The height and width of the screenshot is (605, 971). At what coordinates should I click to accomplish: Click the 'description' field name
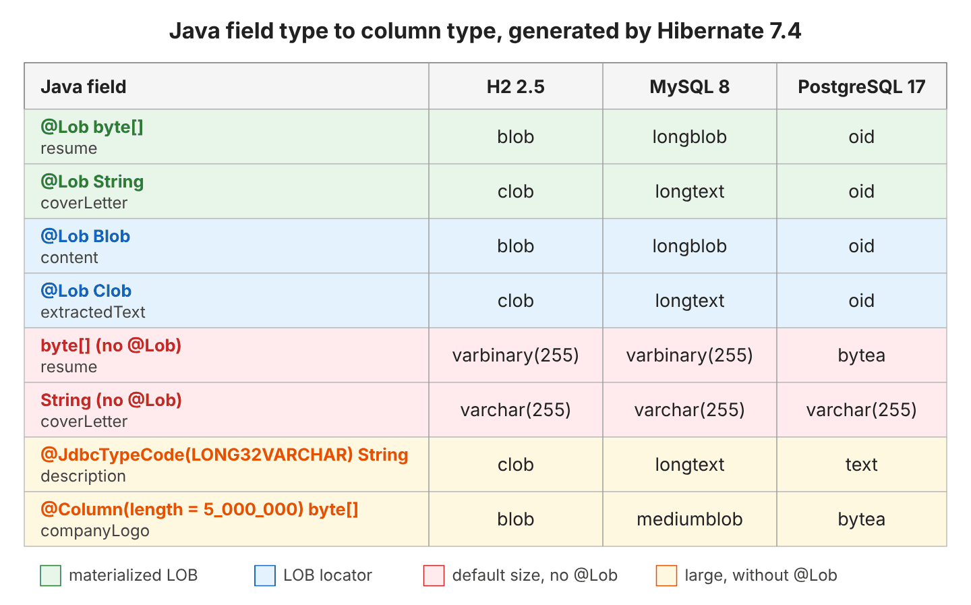click(83, 476)
